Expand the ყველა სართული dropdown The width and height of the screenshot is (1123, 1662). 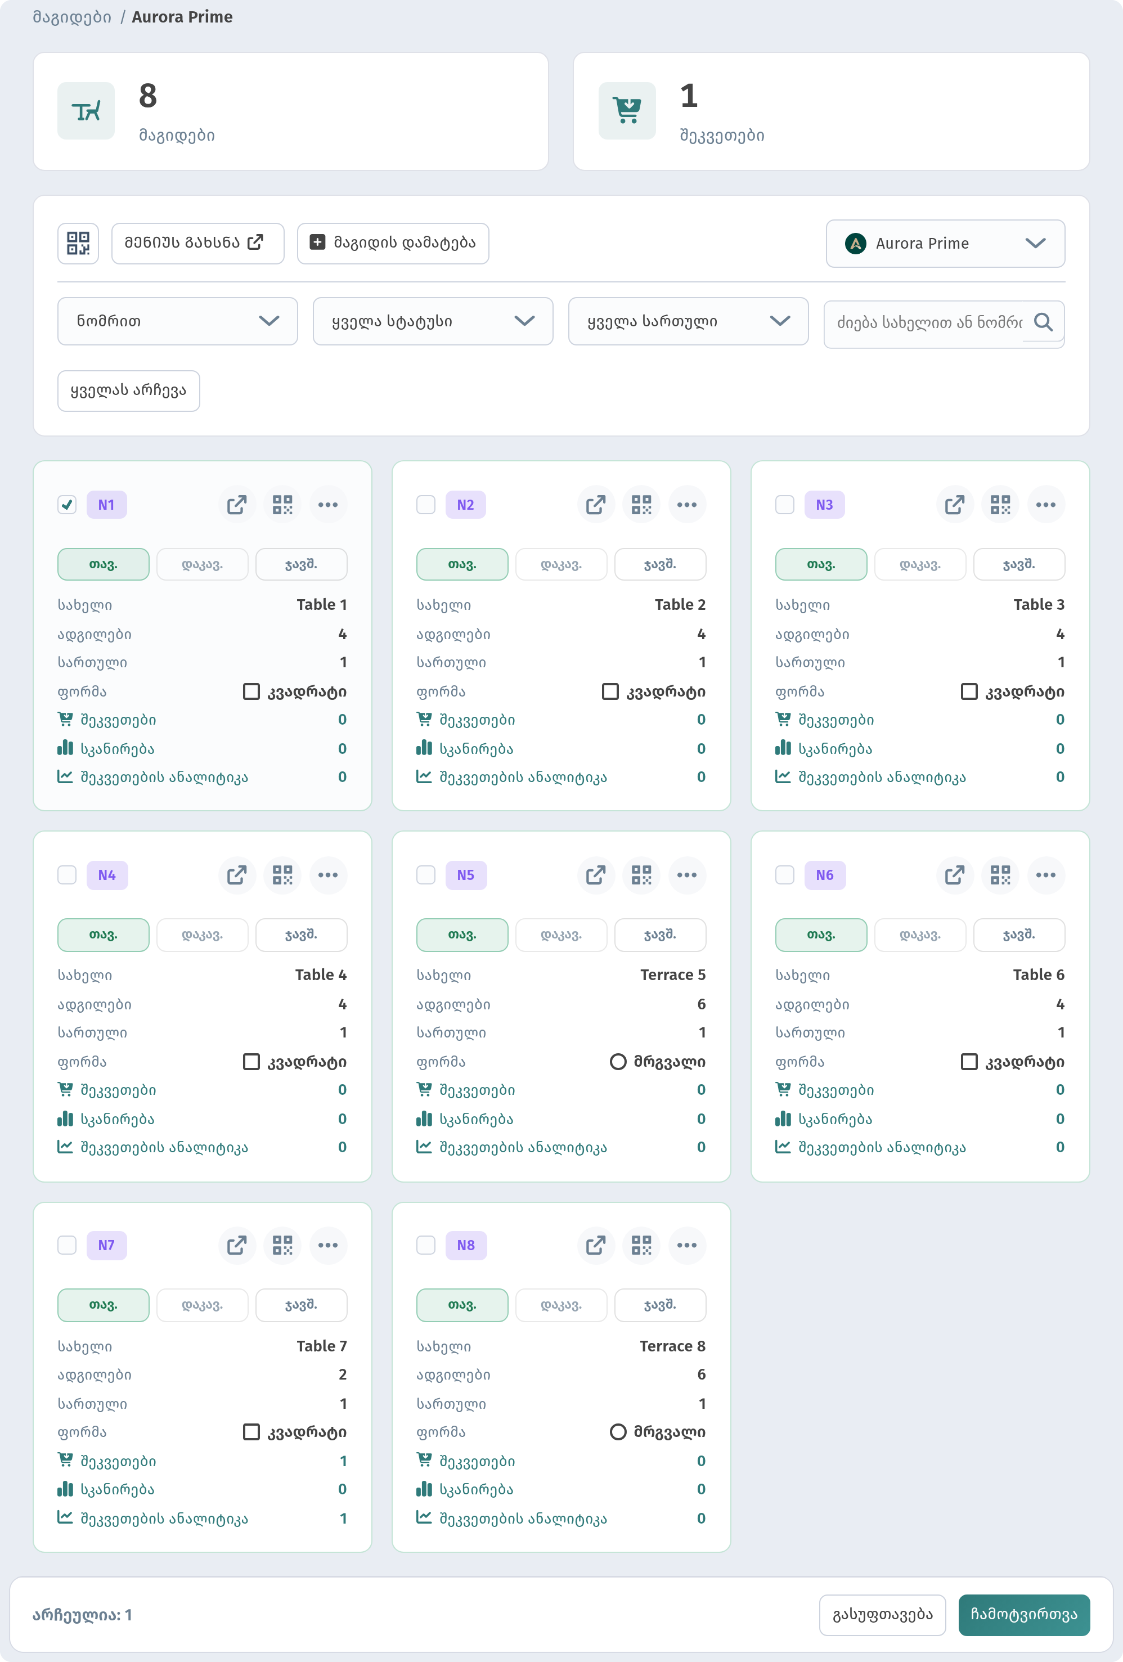point(688,322)
